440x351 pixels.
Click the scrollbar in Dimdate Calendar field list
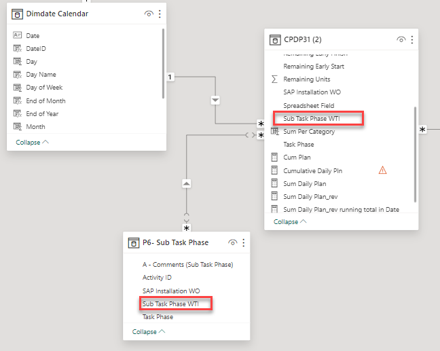[163, 63]
